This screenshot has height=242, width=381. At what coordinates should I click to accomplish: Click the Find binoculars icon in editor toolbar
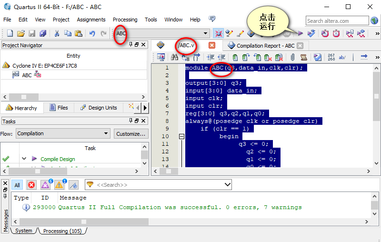[x=174, y=57]
